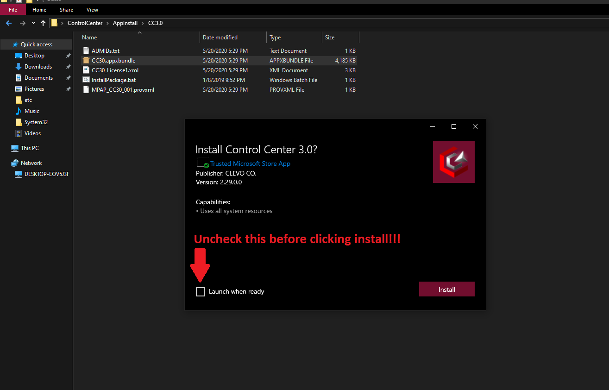This screenshot has width=609, height=390.
Task: Go back with the Back arrow
Action: [9, 23]
